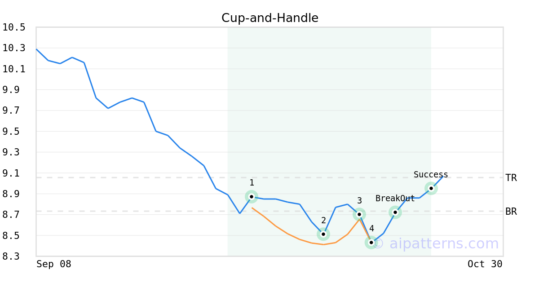Click the orange cup curve line

click(x=287, y=234)
